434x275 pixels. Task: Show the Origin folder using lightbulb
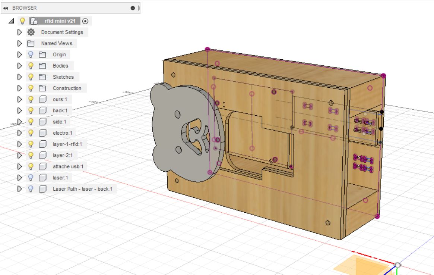point(31,54)
